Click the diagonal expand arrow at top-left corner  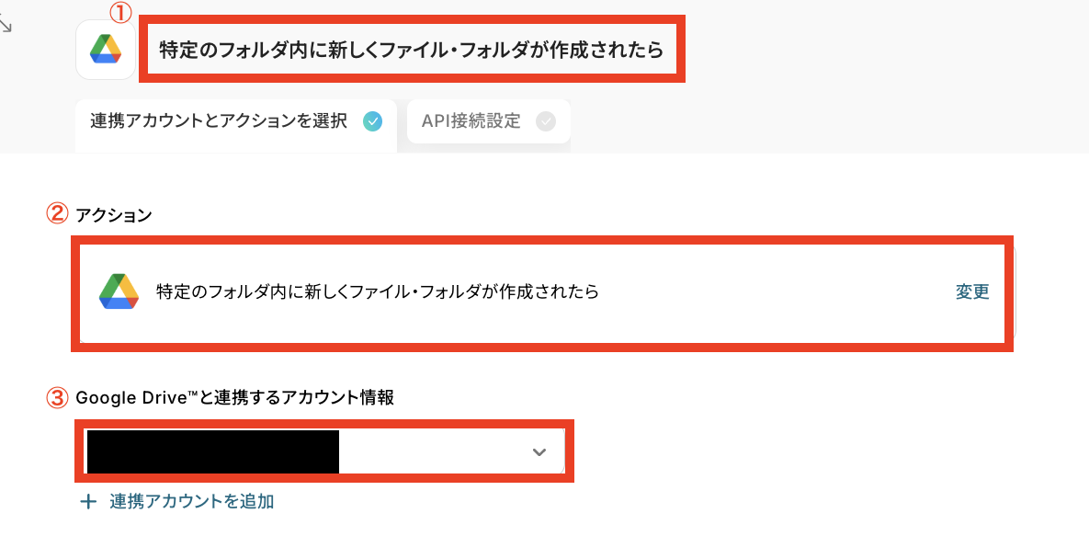tap(5, 25)
